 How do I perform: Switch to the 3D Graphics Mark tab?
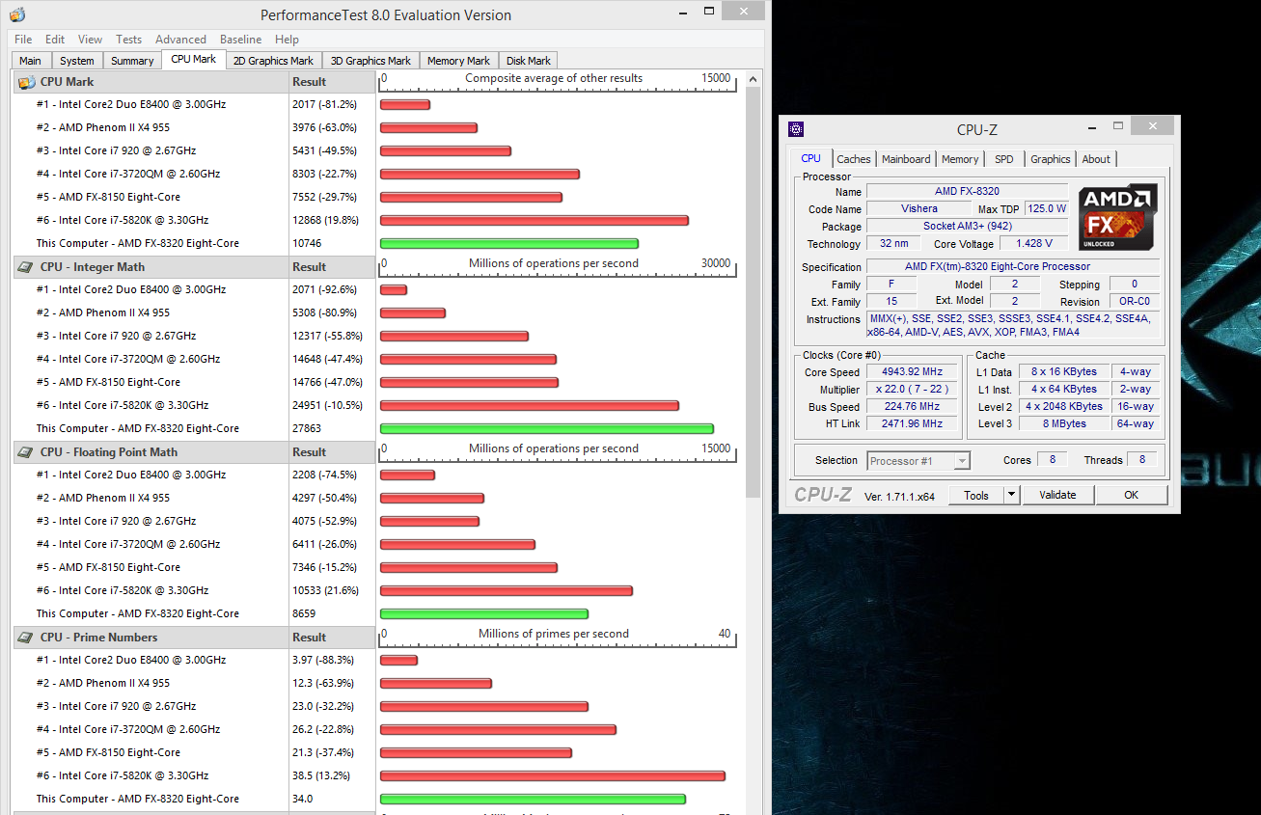point(370,61)
